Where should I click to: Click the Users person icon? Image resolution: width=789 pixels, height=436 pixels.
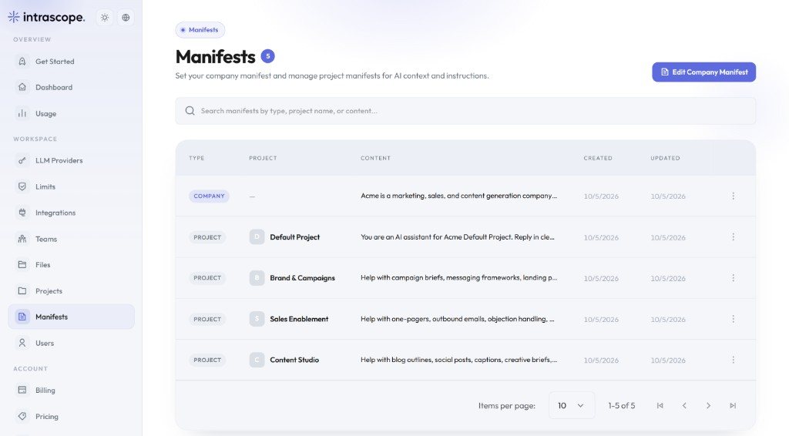[22, 343]
